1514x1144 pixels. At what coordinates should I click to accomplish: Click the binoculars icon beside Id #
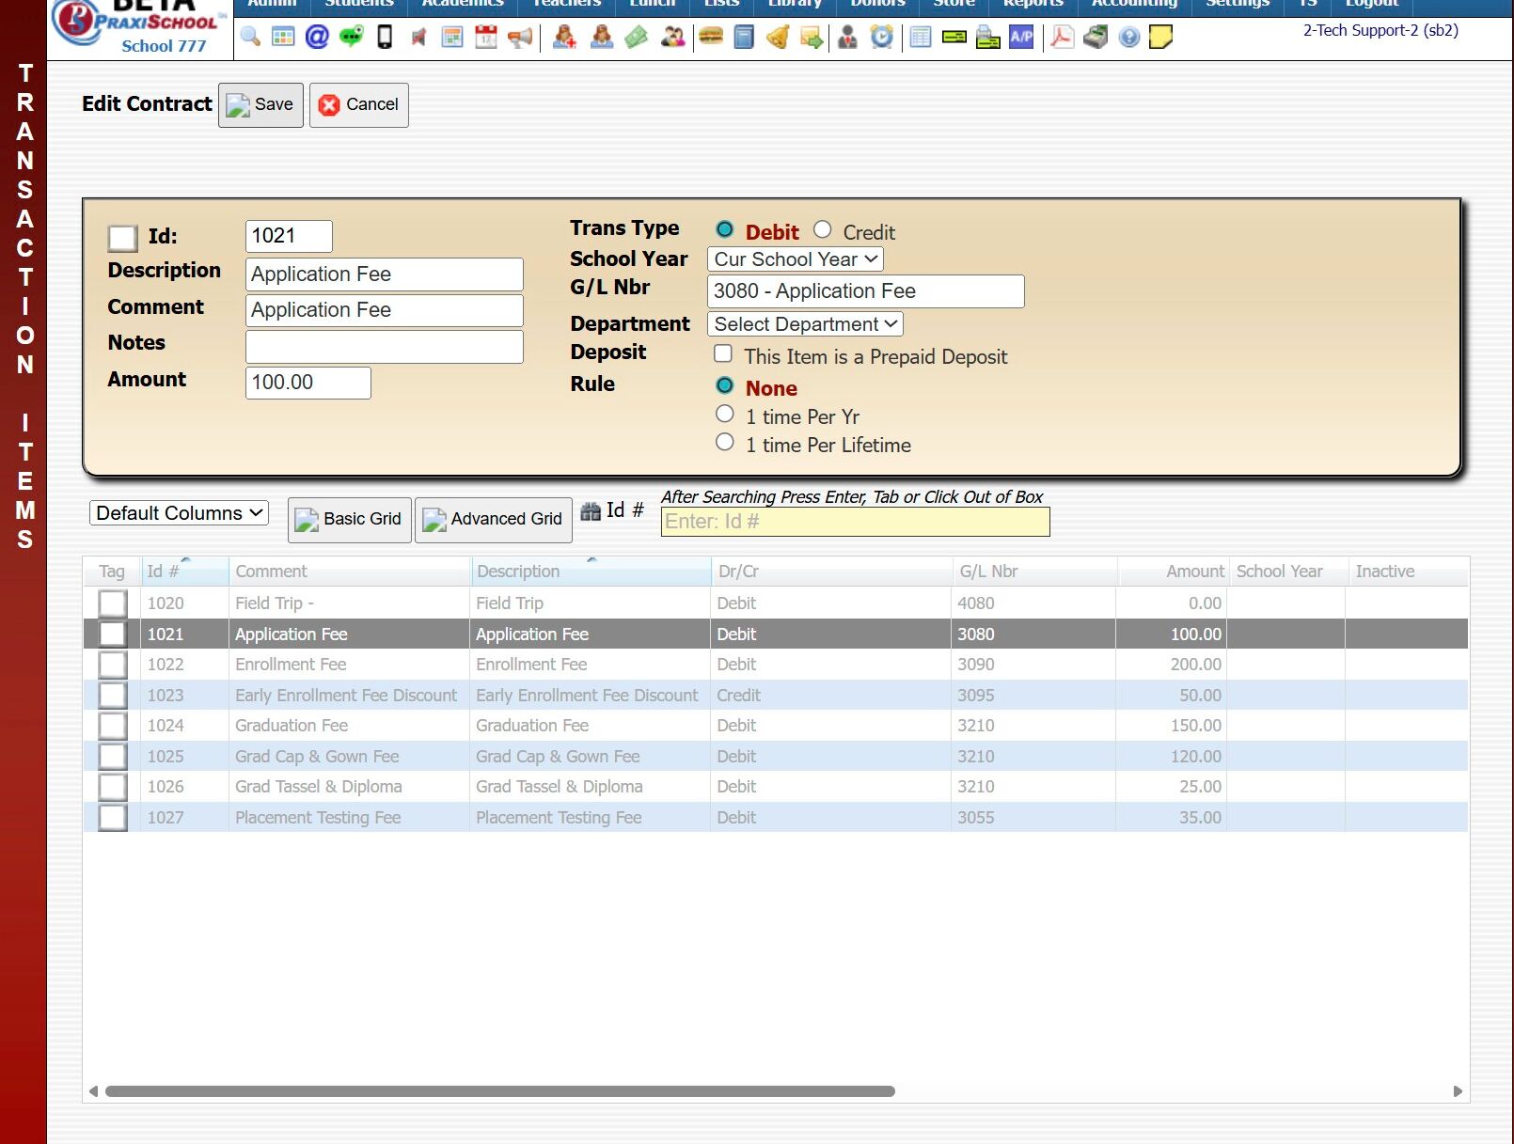tap(591, 511)
